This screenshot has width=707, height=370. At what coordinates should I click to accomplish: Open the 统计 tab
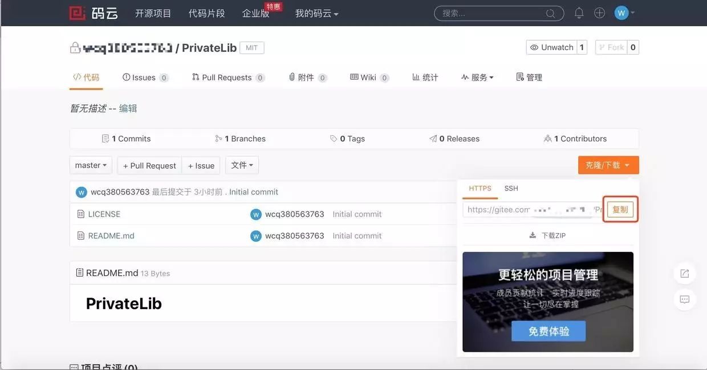click(x=425, y=77)
